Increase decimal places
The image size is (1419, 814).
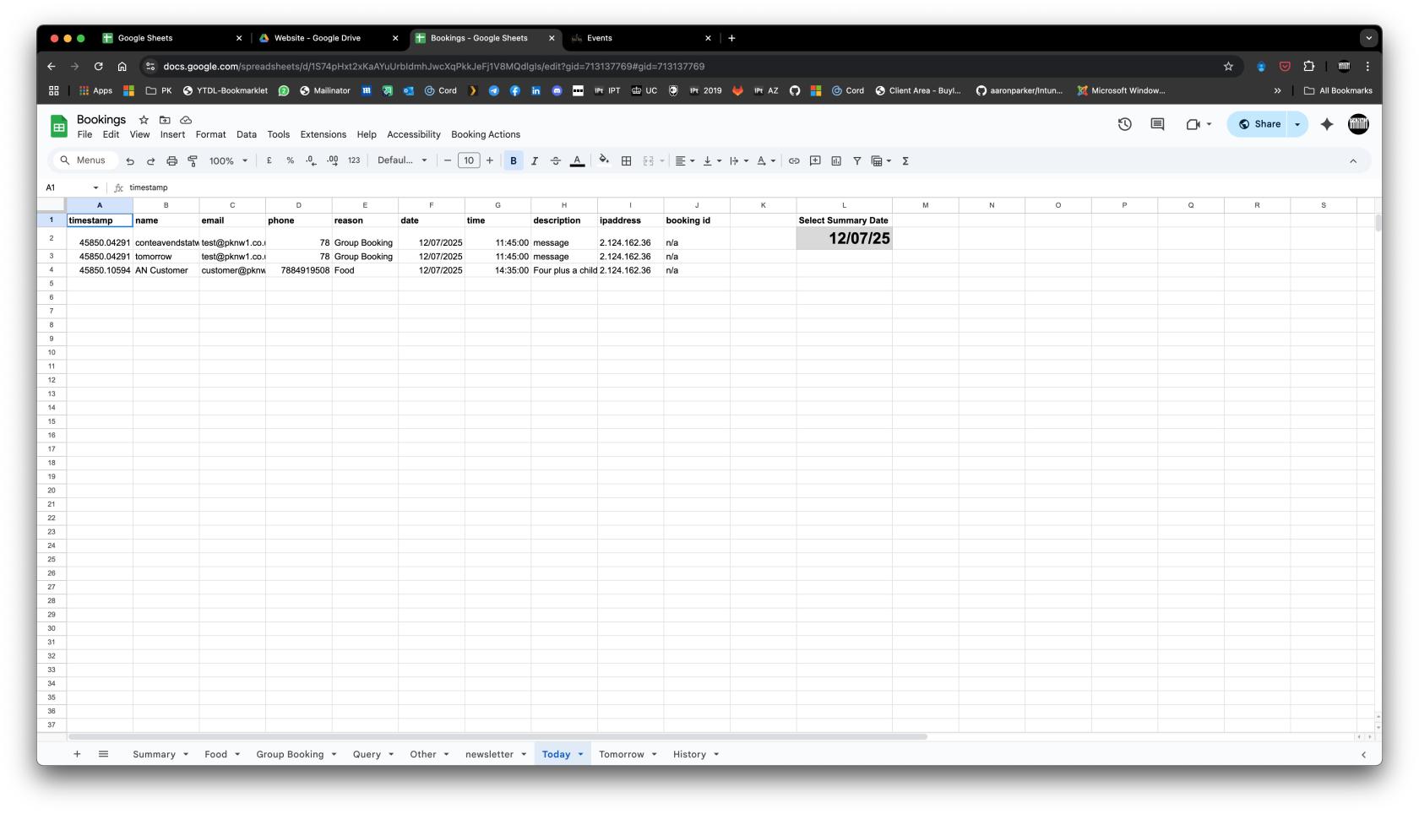pyautogui.click(x=332, y=160)
